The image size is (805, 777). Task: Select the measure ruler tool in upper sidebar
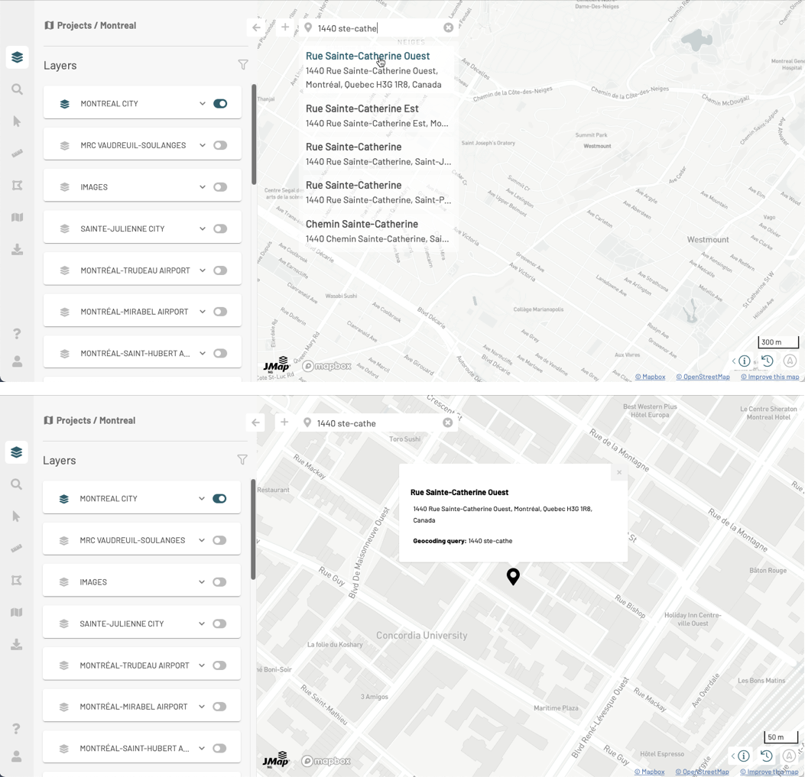(17, 154)
